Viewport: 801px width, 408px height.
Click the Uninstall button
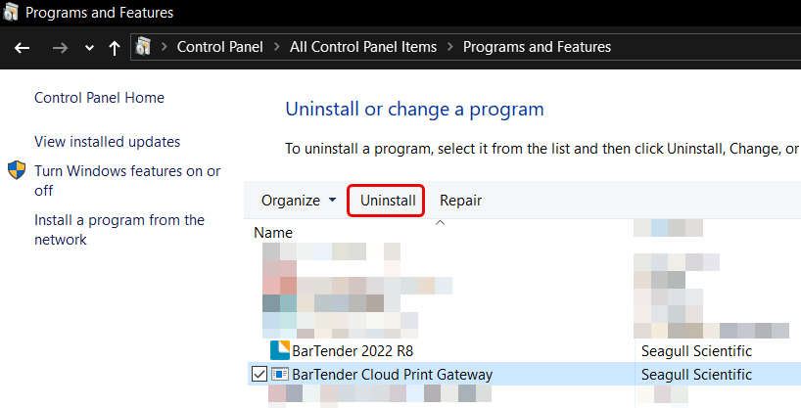(x=388, y=201)
